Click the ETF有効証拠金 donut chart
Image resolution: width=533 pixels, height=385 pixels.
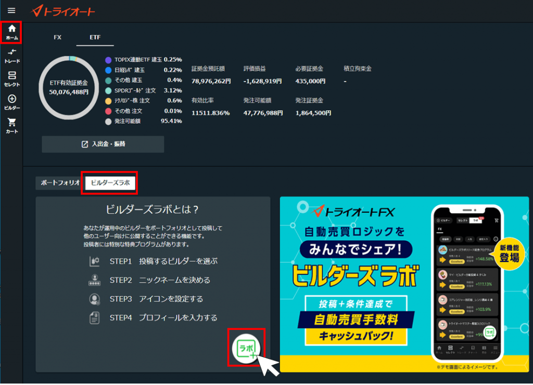pos(69,87)
